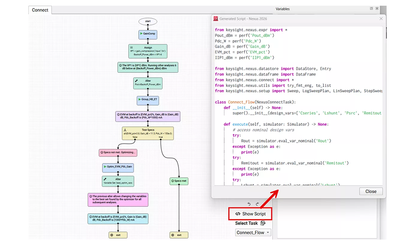
Task: Click the "eval_var_nominal('Rout')" script line
Action: pyautogui.click(x=286, y=141)
